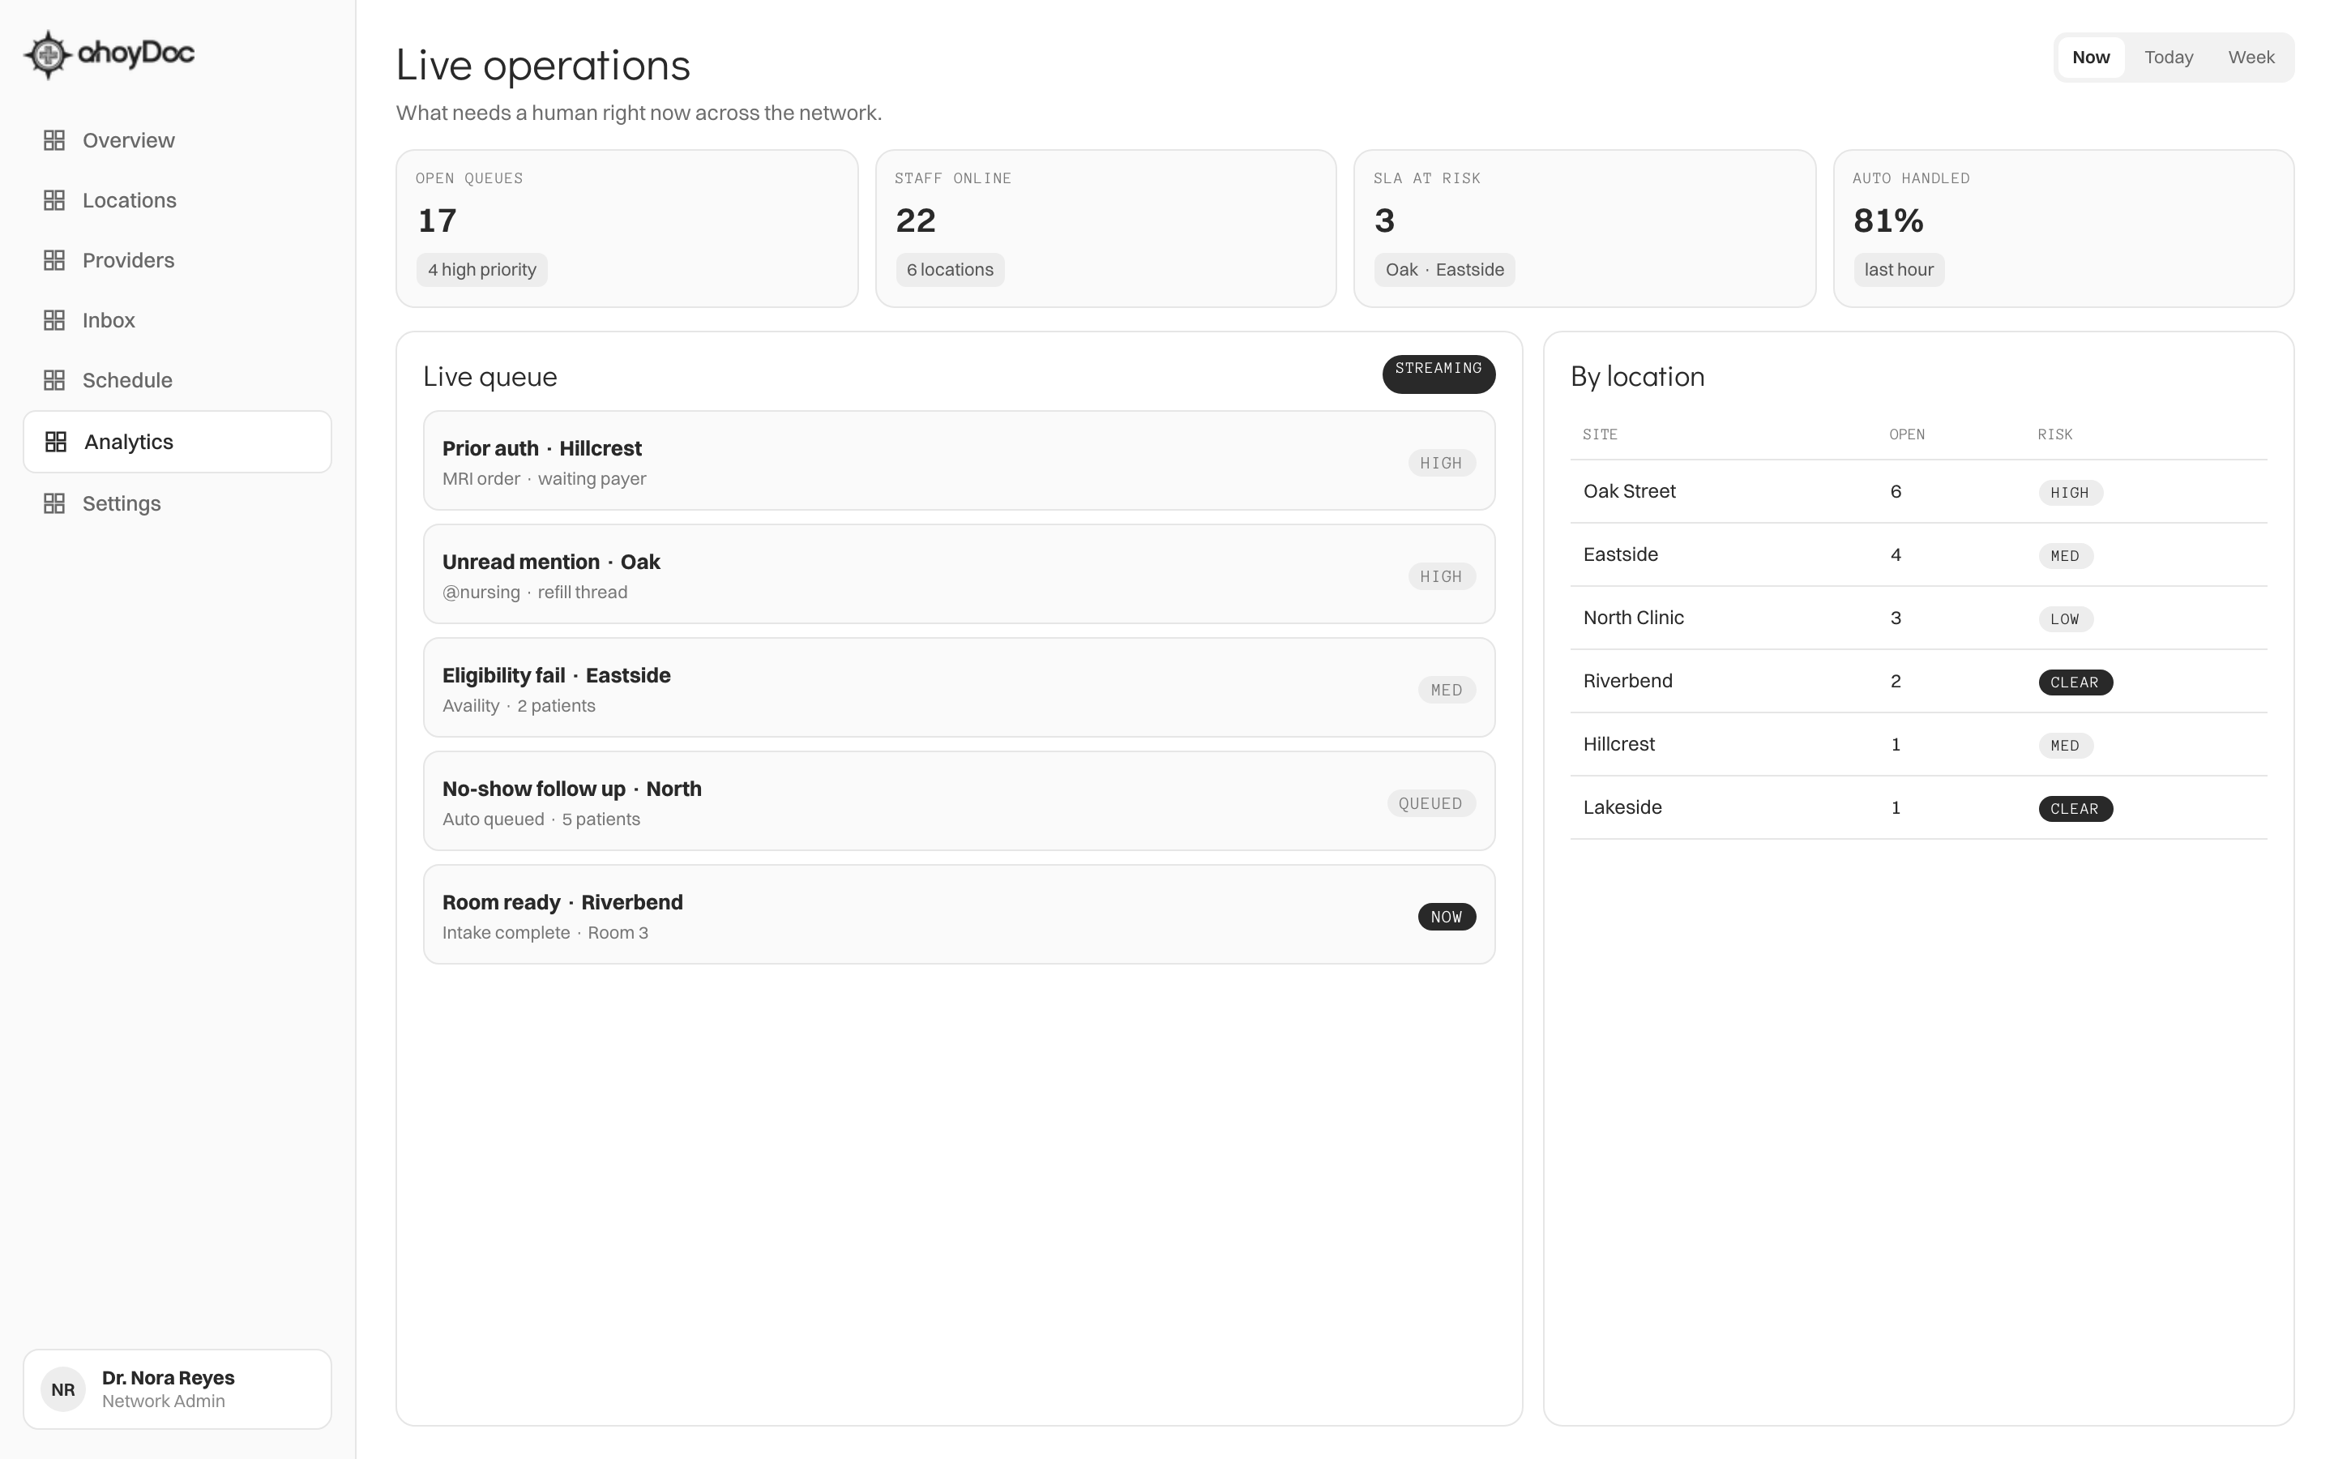Click the SLA At Risk stat card
Screen dimensions: 2334x1459
(x=1584, y=229)
